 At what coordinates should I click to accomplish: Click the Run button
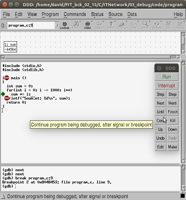pos(167,77)
